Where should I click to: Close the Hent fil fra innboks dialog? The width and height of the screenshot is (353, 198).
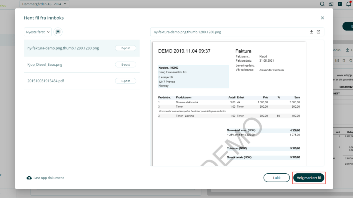tap(322, 18)
